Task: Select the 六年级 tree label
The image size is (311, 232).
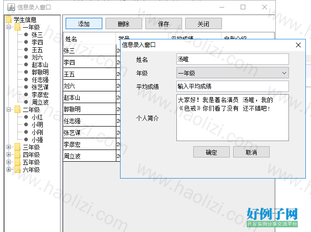Action: pos(31,170)
